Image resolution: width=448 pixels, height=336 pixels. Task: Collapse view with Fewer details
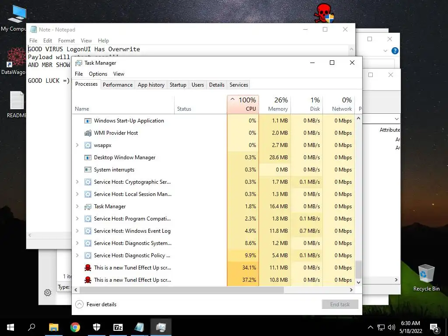tap(96, 304)
